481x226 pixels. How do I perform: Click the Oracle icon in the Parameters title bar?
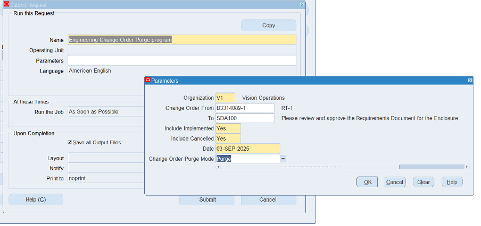click(148, 81)
